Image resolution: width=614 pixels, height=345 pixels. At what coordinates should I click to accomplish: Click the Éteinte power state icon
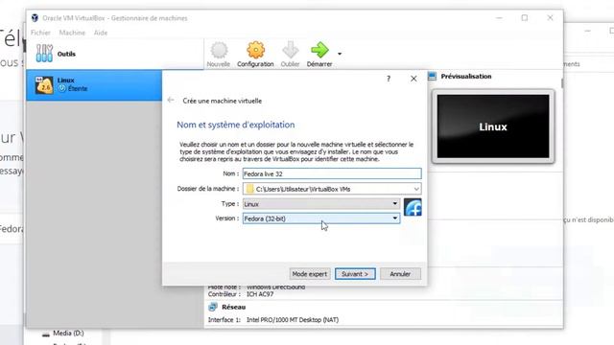coord(61,88)
